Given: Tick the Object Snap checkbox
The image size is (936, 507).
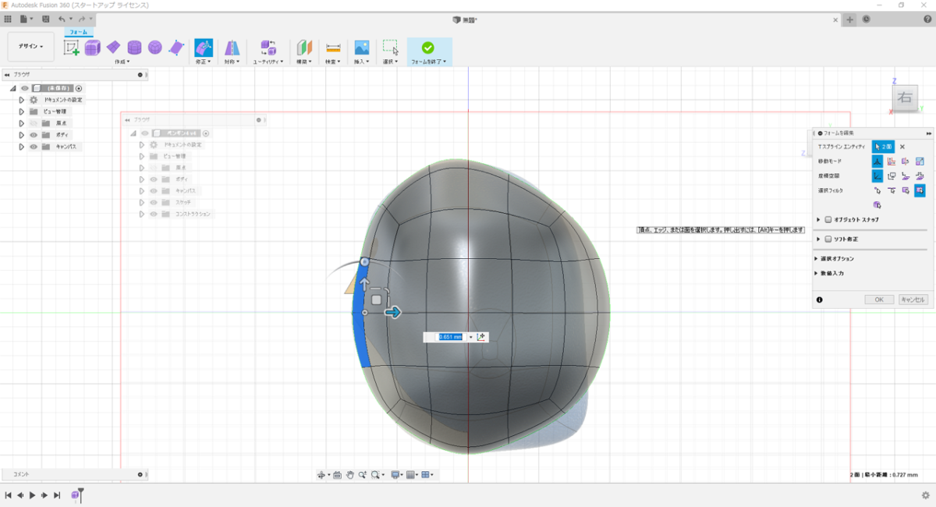Looking at the screenshot, I should click(828, 219).
